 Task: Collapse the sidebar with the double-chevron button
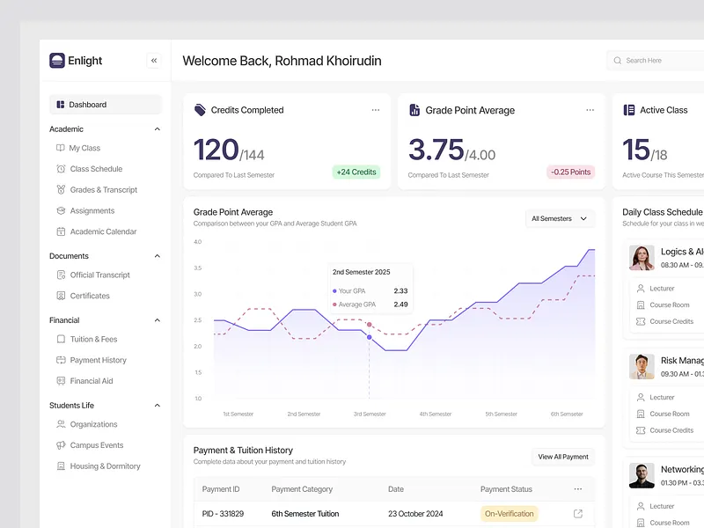(154, 60)
